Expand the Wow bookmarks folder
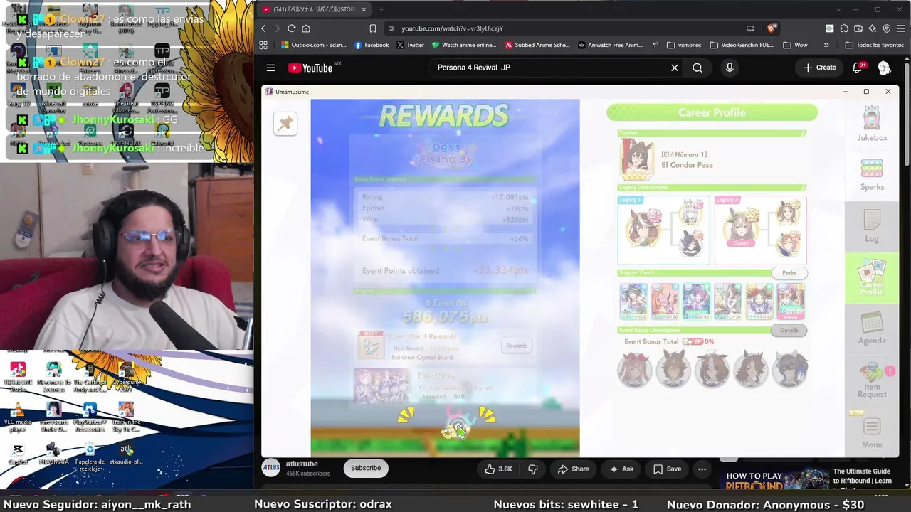Image resolution: width=911 pixels, height=512 pixels. pos(795,45)
